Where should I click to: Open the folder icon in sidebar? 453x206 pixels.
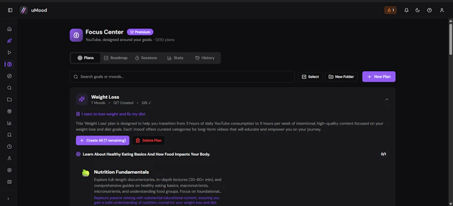pyautogui.click(x=9, y=100)
